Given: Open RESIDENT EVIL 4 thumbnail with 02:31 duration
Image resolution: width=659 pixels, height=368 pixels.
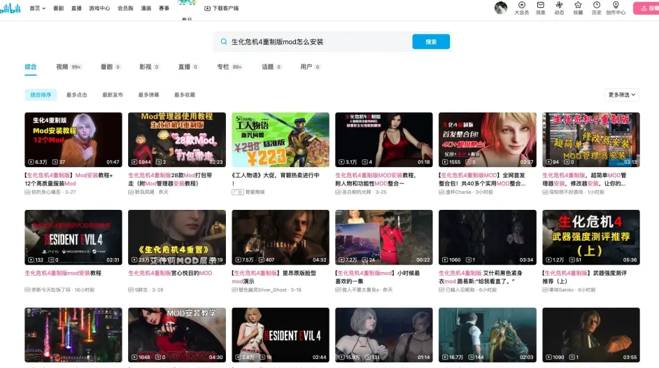Looking at the screenshot, I should click(73, 237).
